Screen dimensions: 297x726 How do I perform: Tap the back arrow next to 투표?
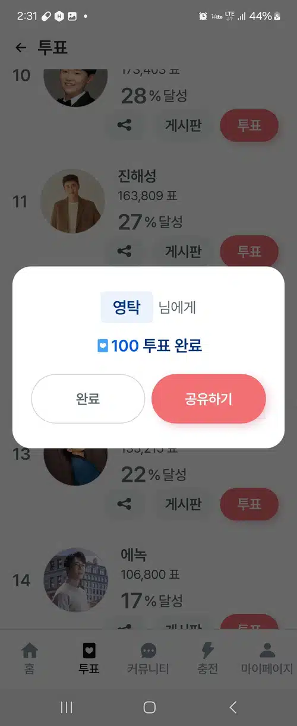21,48
